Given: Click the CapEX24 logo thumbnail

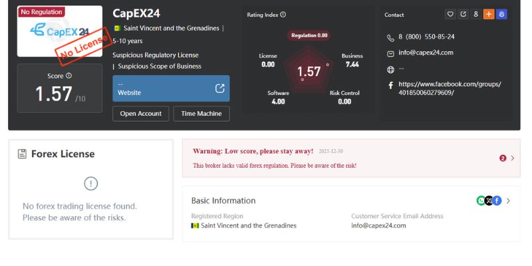Looking at the screenshot, I should pos(60,31).
